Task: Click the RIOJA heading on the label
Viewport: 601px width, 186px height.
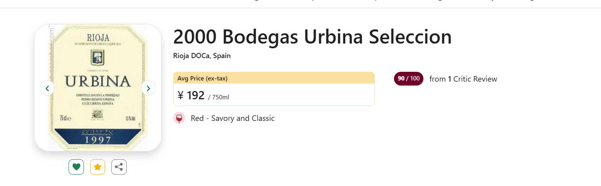Action: [98, 38]
